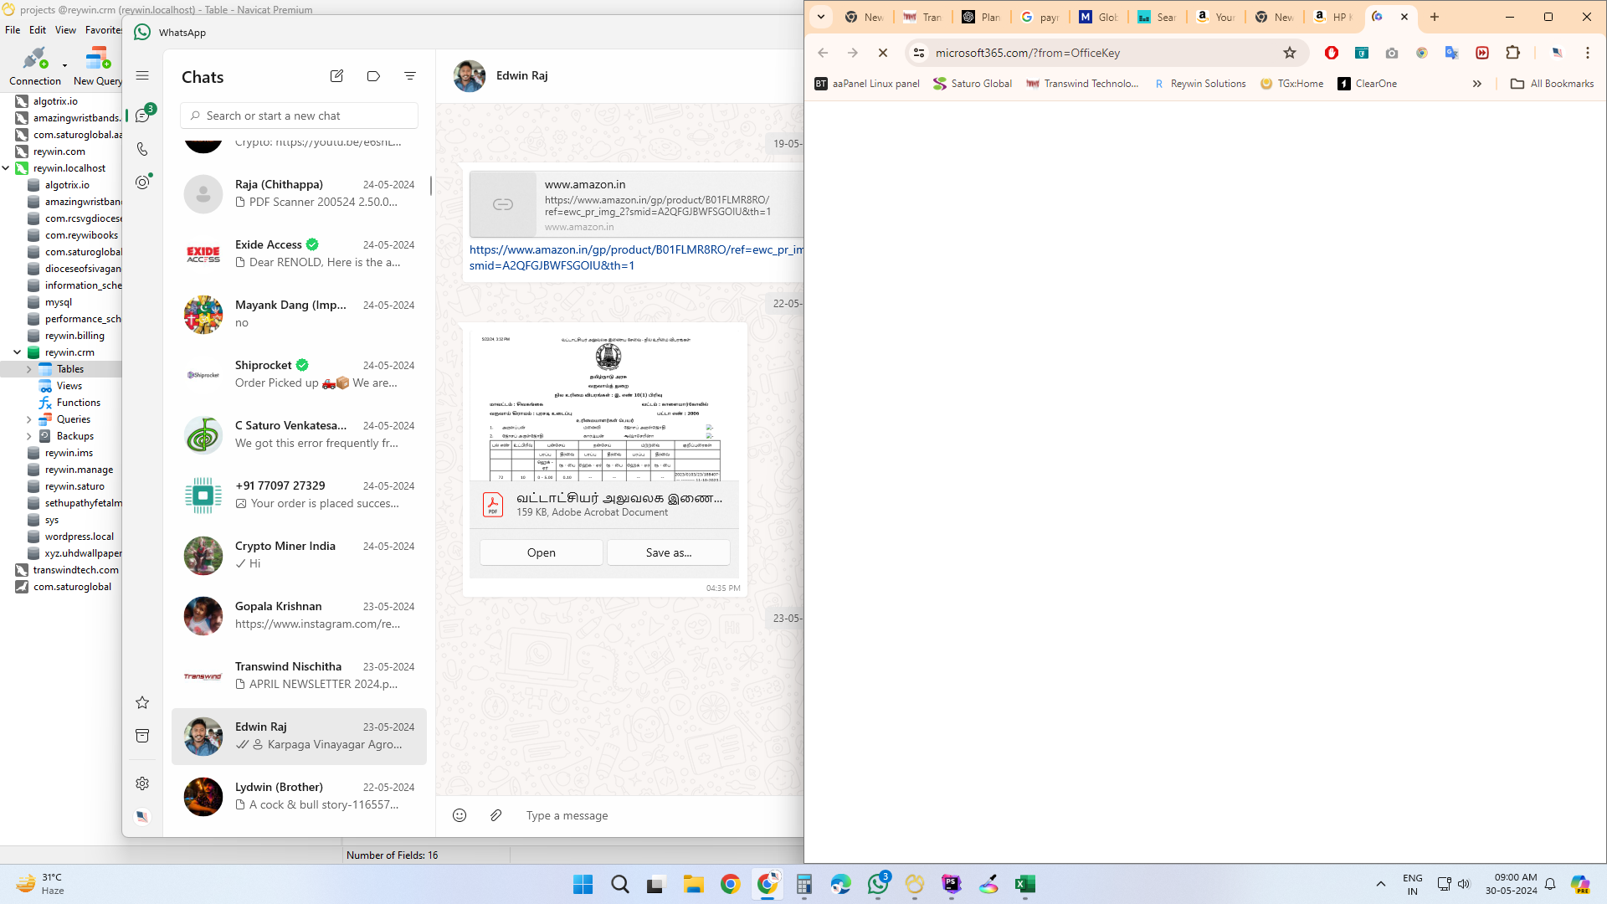Toggle WhatsApp sidebar hamburger menu

(x=142, y=76)
